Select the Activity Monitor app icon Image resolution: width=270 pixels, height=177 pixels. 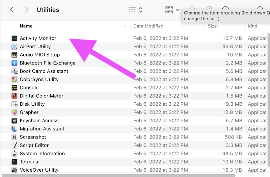point(14,38)
